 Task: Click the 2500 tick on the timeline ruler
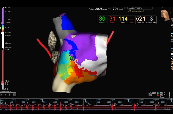pos(55,102)
